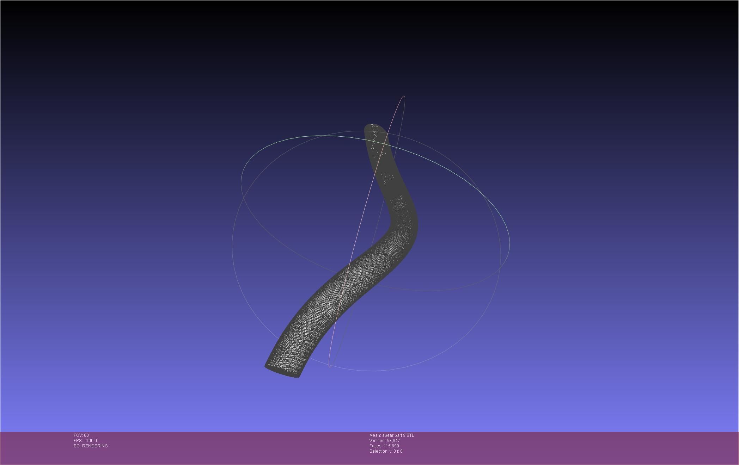Image resolution: width=739 pixels, height=465 pixels.
Task: Click the Faces: 115,690 count
Action: tap(384, 446)
